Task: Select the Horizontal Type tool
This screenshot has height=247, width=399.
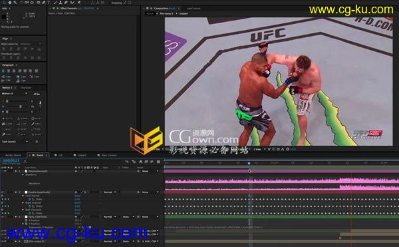Action: click(x=49, y=3)
